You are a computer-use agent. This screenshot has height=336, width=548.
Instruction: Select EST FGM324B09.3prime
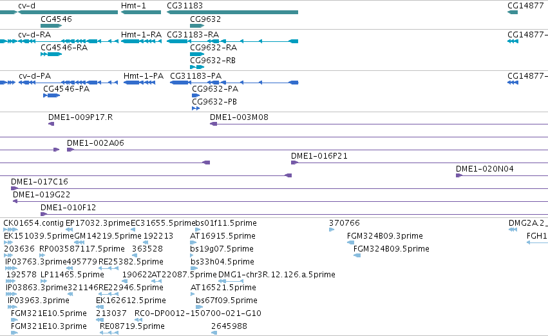point(350,242)
